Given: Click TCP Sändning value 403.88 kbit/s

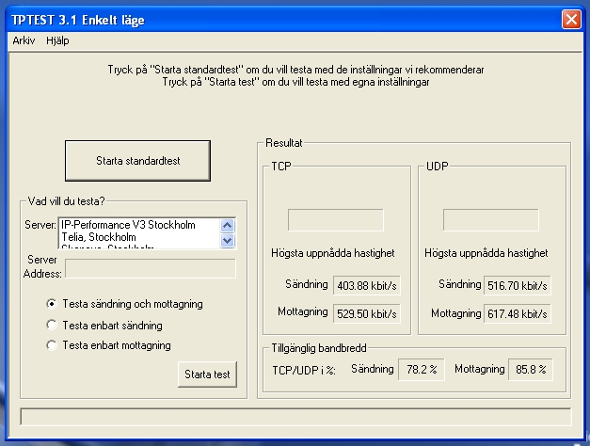Looking at the screenshot, I should pos(366,286).
